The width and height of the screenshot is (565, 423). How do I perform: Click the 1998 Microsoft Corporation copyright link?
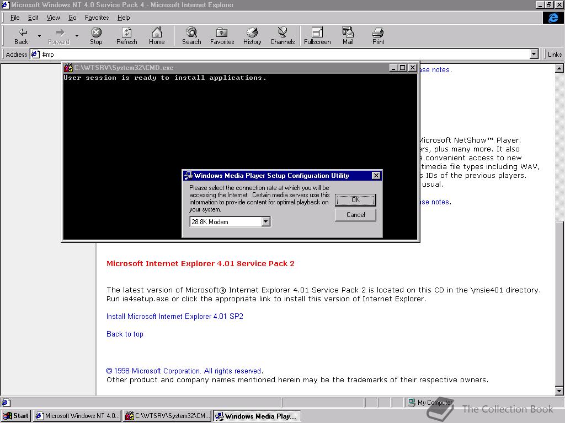pos(184,371)
